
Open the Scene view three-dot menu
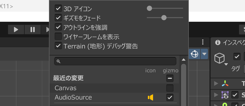(x=203, y=42)
